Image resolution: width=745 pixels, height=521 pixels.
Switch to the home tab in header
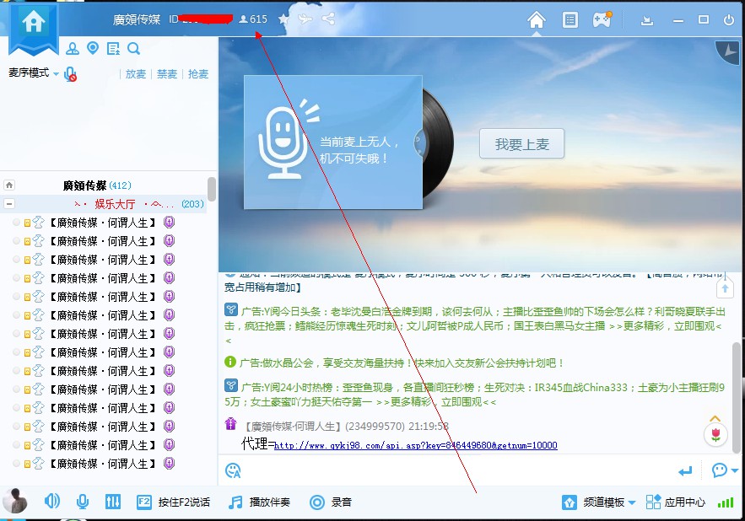coord(537,19)
